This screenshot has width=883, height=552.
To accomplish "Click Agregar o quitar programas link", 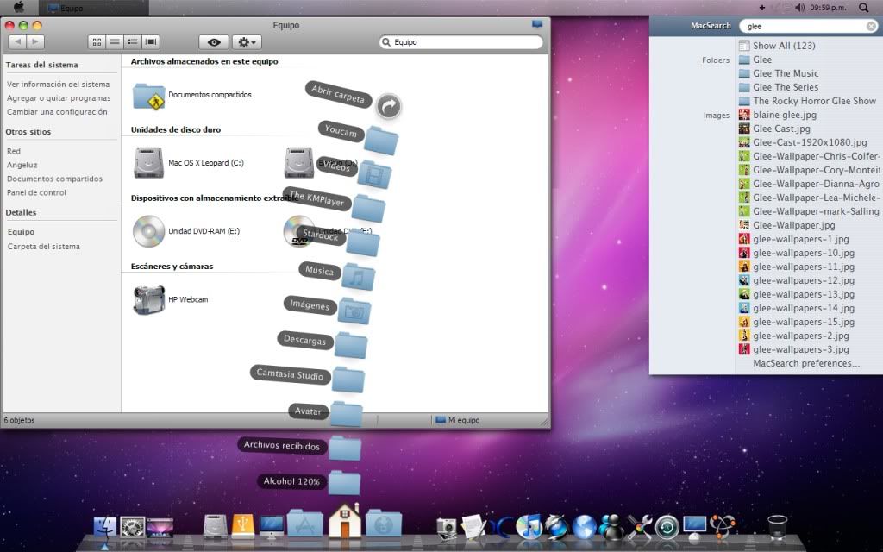I will click(59, 98).
